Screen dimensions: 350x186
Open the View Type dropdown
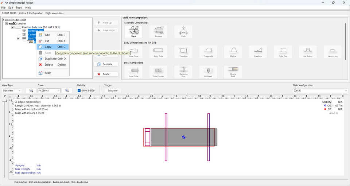12,90
